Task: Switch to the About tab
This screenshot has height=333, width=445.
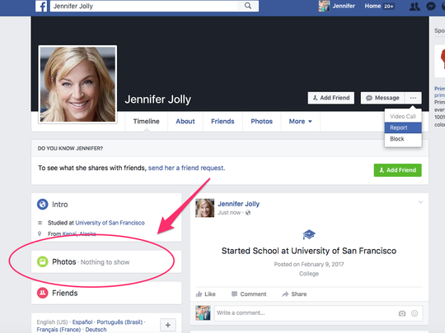Action: 185,122
